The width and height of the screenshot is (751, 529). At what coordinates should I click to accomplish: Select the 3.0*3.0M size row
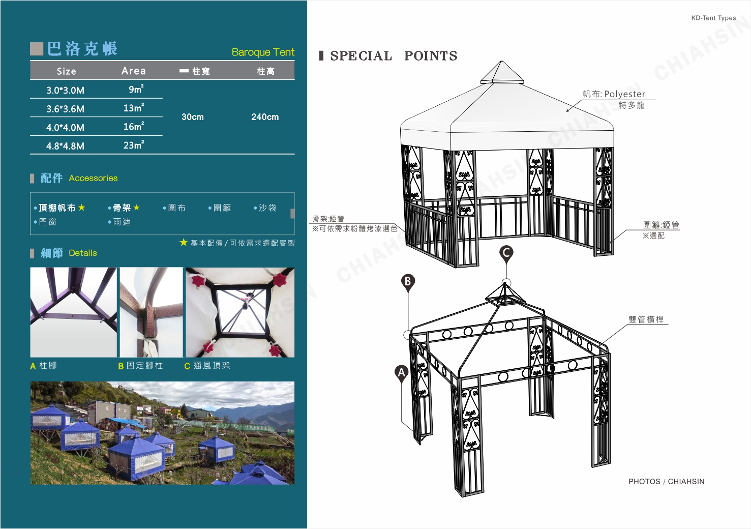click(66, 90)
